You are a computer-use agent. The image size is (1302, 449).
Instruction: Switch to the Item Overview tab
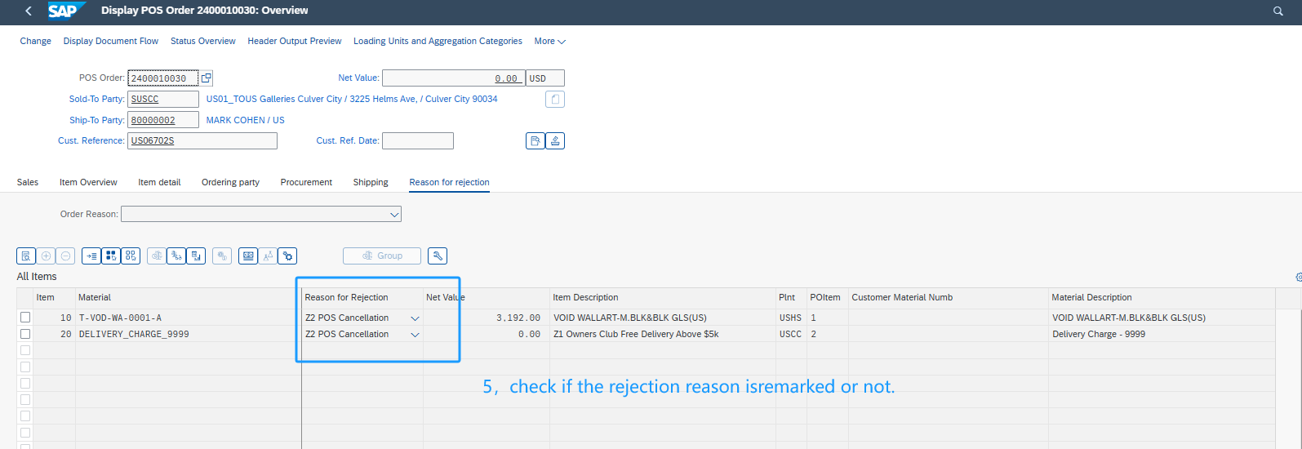pyautogui.click(x=88, y=182)
